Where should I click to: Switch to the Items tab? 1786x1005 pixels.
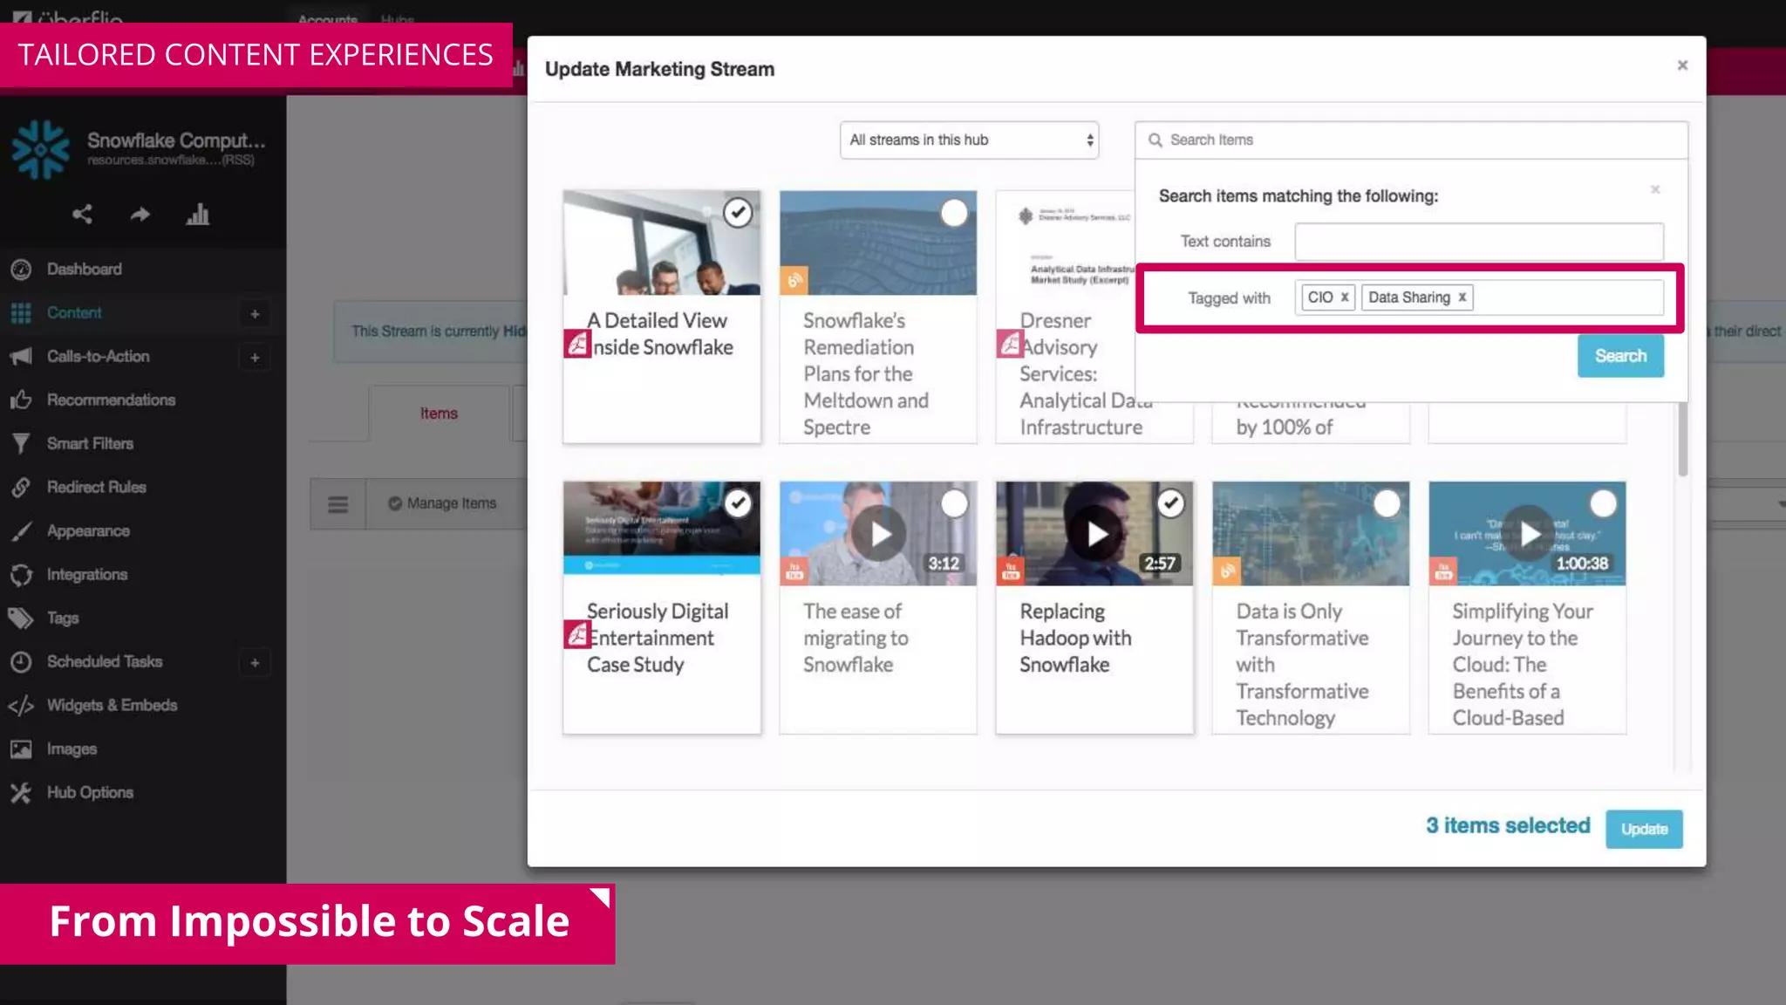439,414
